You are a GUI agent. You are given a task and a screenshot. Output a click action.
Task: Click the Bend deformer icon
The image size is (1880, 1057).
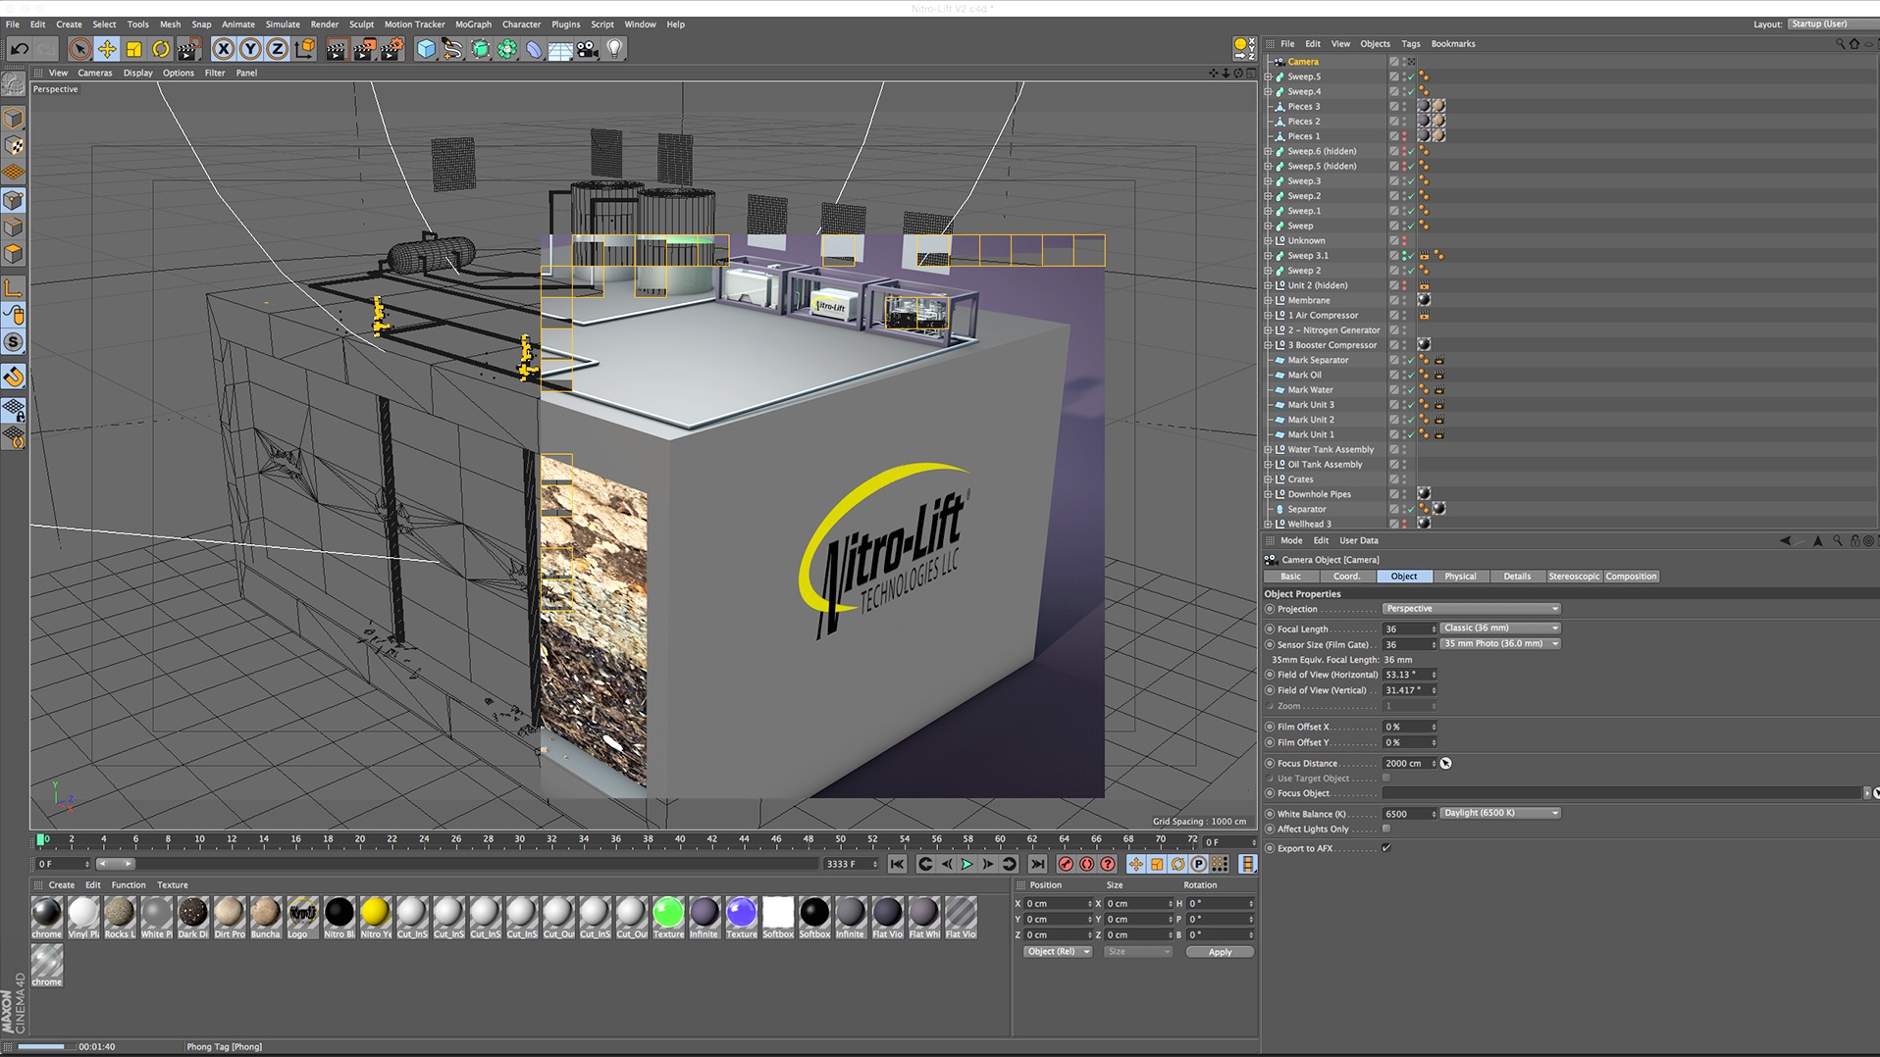pos(534,49)
